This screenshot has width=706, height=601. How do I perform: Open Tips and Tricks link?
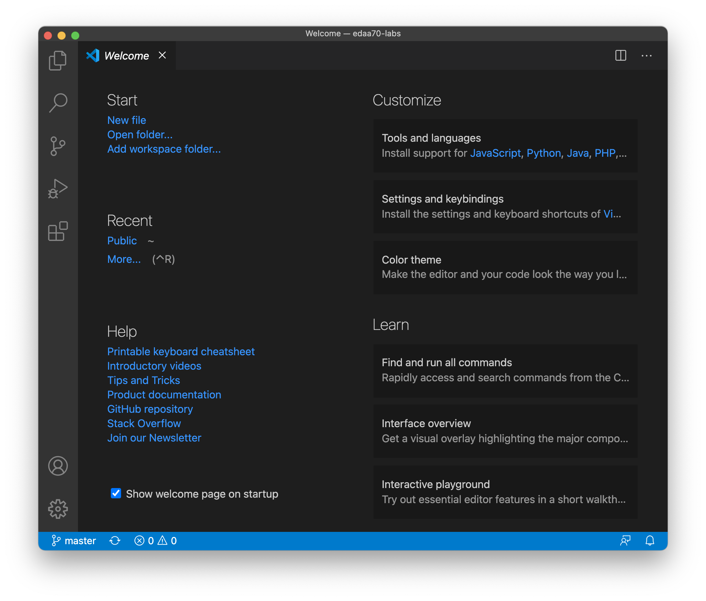[x=144, y=380]
